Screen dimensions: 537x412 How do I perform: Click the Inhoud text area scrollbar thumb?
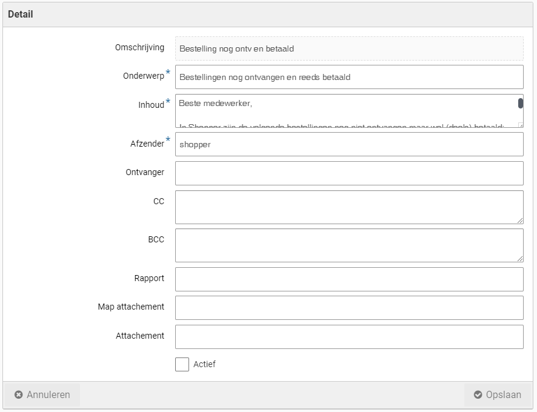click(x=520, y=103)
